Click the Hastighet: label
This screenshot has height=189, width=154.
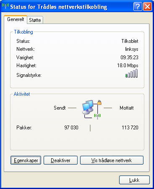[26, 66]
